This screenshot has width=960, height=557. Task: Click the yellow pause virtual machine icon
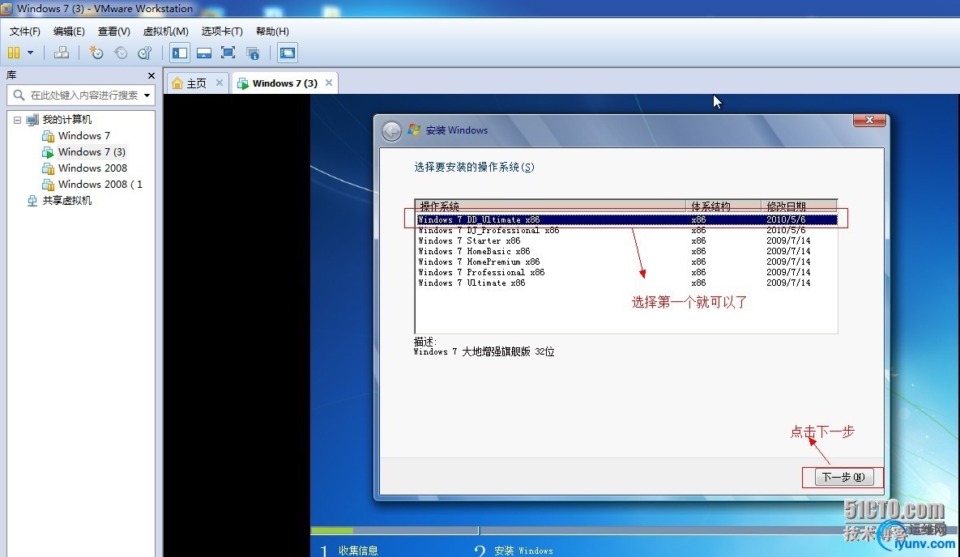14,53
